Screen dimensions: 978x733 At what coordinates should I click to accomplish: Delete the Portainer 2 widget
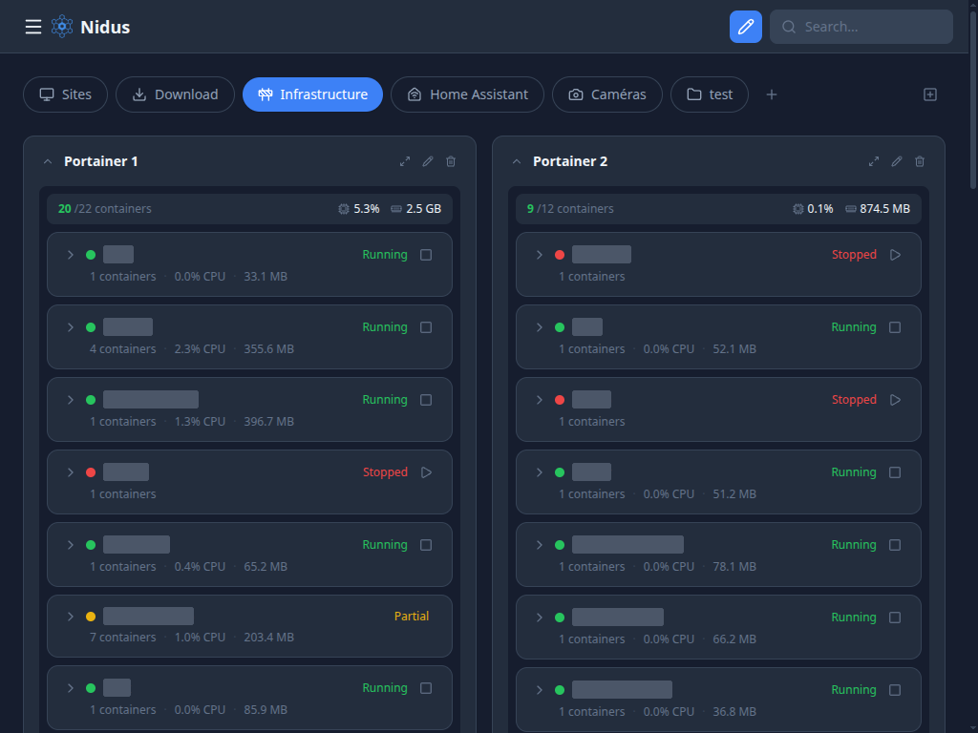920,161
